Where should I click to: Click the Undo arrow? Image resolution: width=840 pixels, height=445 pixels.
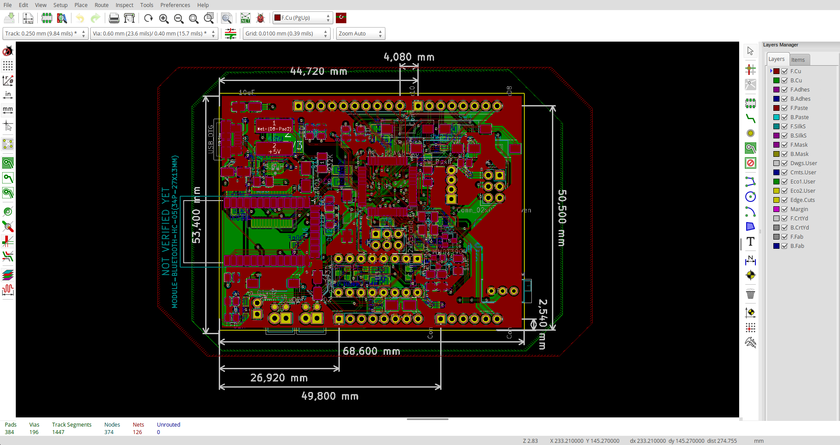coord(80,18)
